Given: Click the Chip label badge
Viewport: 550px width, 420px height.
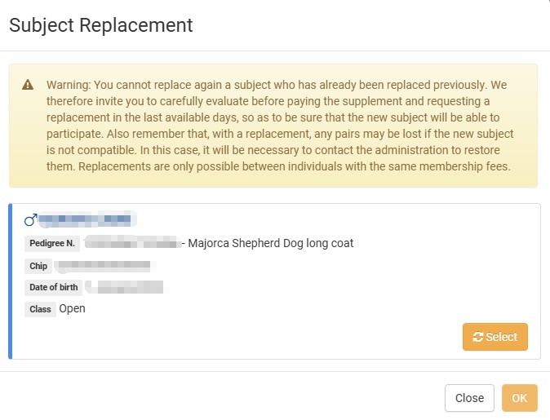Looking at the screenshot, I should click(x=38, y=266).
